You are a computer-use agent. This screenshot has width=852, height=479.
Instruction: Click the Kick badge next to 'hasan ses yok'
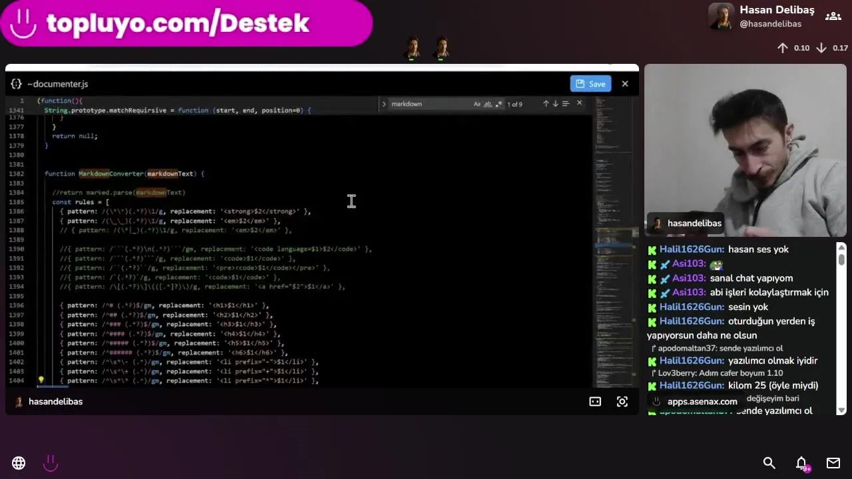pyautogui.click(x=652, y=249)
